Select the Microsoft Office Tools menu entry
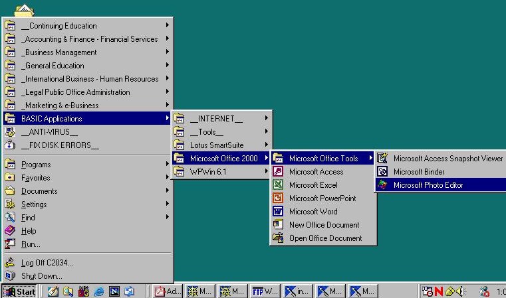The width and height of the screenshot is (506, 298). 322,159
